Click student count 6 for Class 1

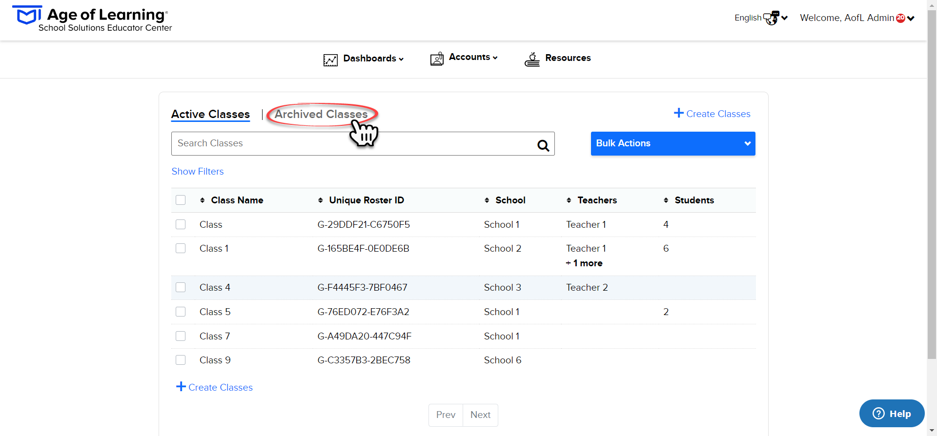pyautogui.click(x=666, y=249)
